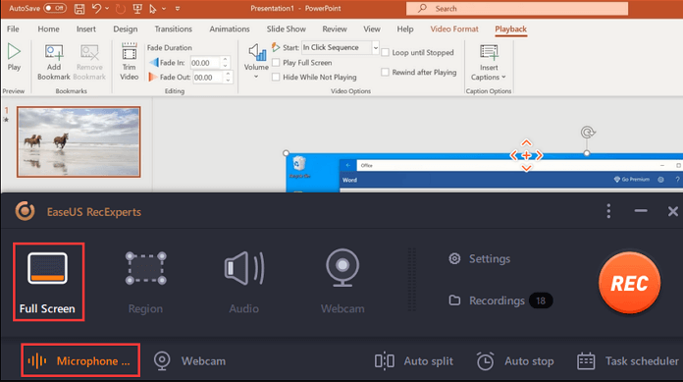
Task: Click the Fade Out duration field
Action: [x=208, y=78]
